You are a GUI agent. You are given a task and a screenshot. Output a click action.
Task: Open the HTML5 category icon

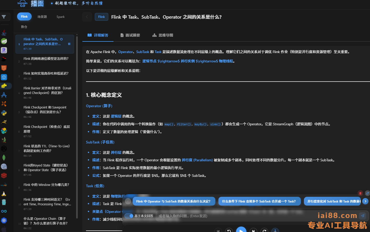pyautogui.click(x=4, y=68)
